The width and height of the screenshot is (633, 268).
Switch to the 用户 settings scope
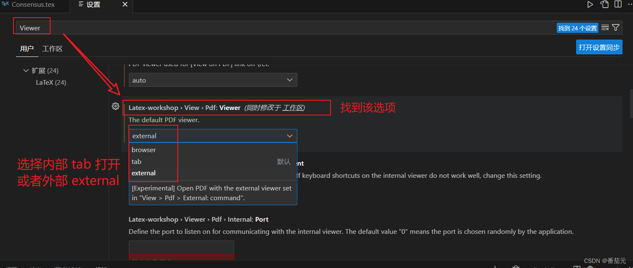(x=27, y=48)
